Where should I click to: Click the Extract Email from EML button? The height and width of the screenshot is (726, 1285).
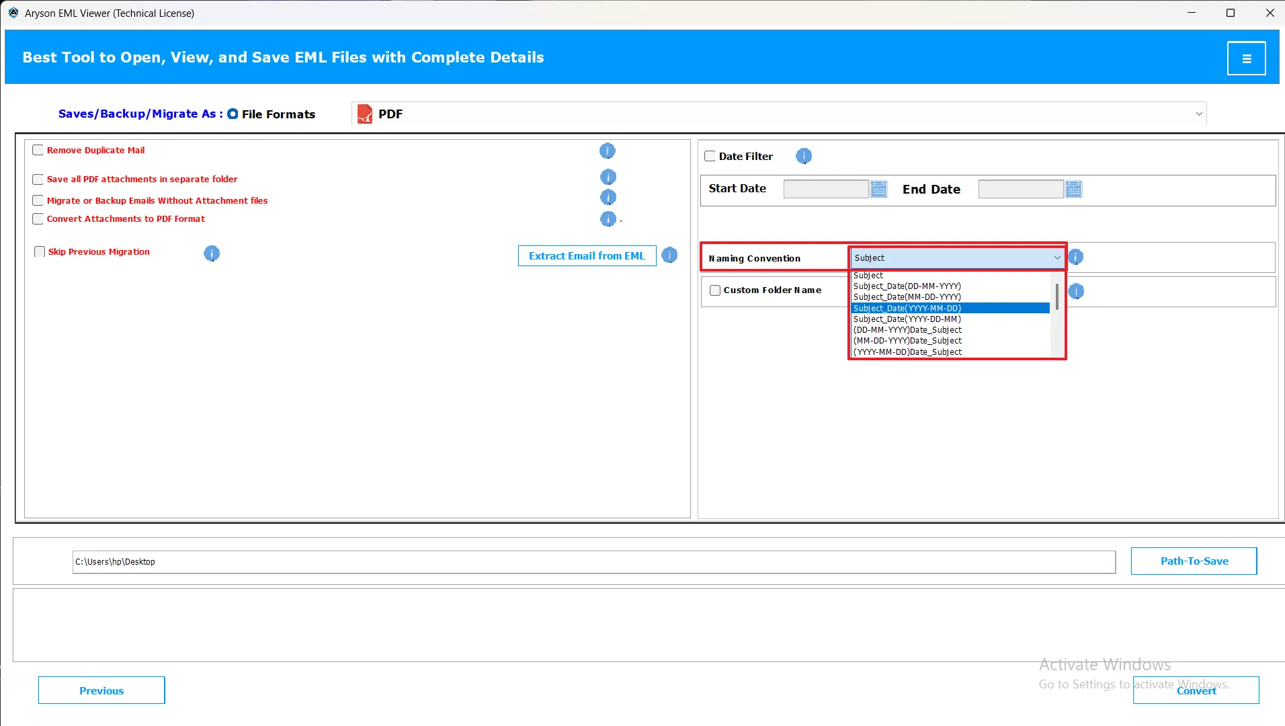coord(587,256)
